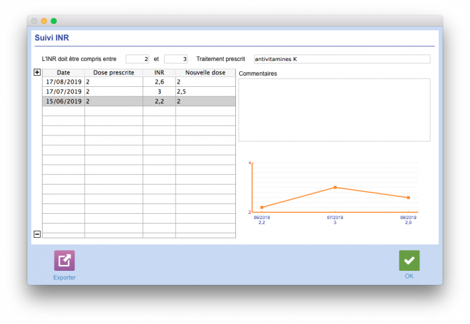Click the Date column header
This screenshot has height=324, width=470.
(x=64, y=73)
